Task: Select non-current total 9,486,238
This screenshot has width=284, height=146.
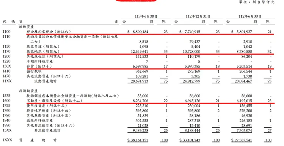Action: point(140,130)
